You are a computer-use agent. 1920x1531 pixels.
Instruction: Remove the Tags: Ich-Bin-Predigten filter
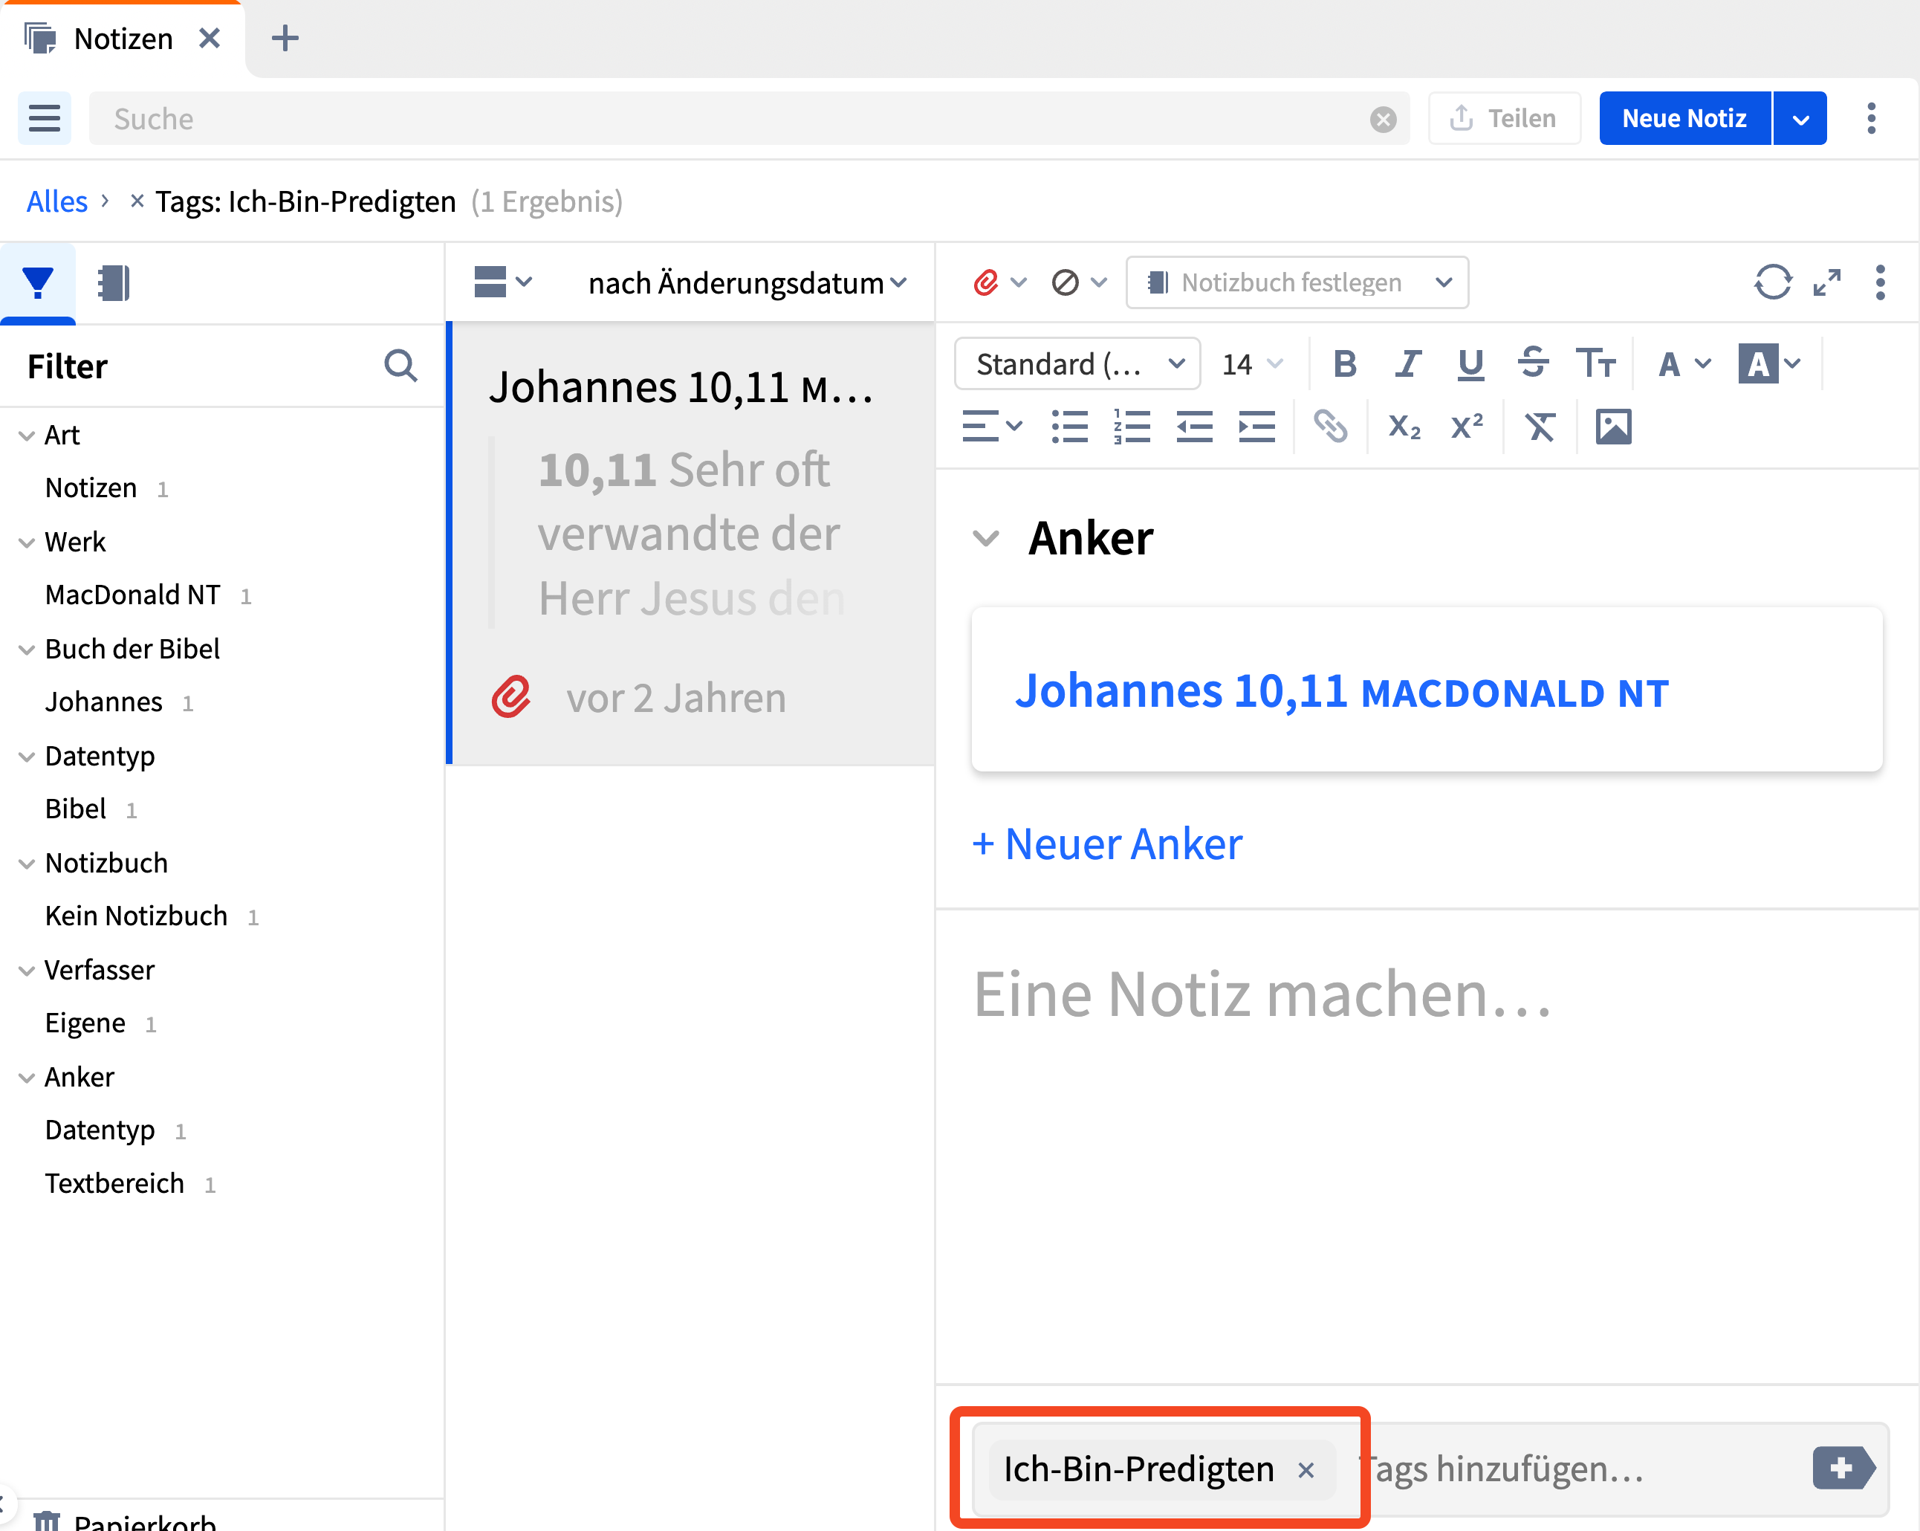pos(136,201)
